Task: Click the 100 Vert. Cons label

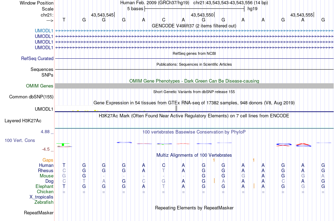Action: coord(20,140)
